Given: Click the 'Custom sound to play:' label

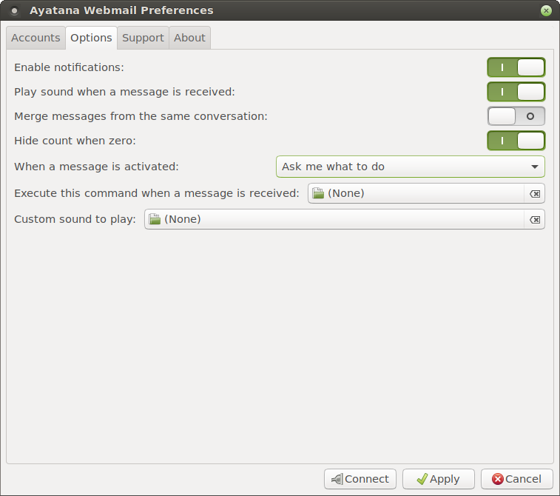Looking at the screenshot, I should tap(75, 219).
